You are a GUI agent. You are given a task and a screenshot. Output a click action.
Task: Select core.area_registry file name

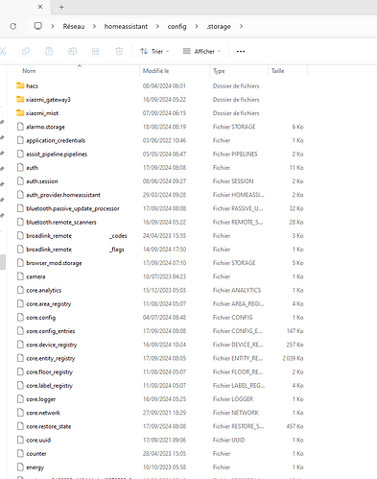coord(49,303)
